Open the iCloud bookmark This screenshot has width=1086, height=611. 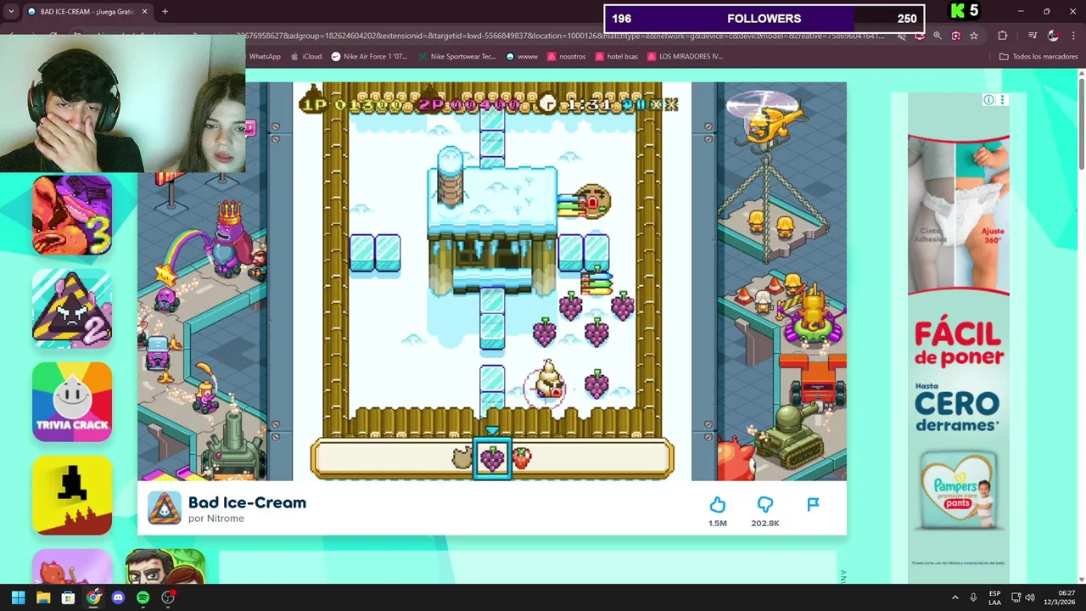[306, 57]
